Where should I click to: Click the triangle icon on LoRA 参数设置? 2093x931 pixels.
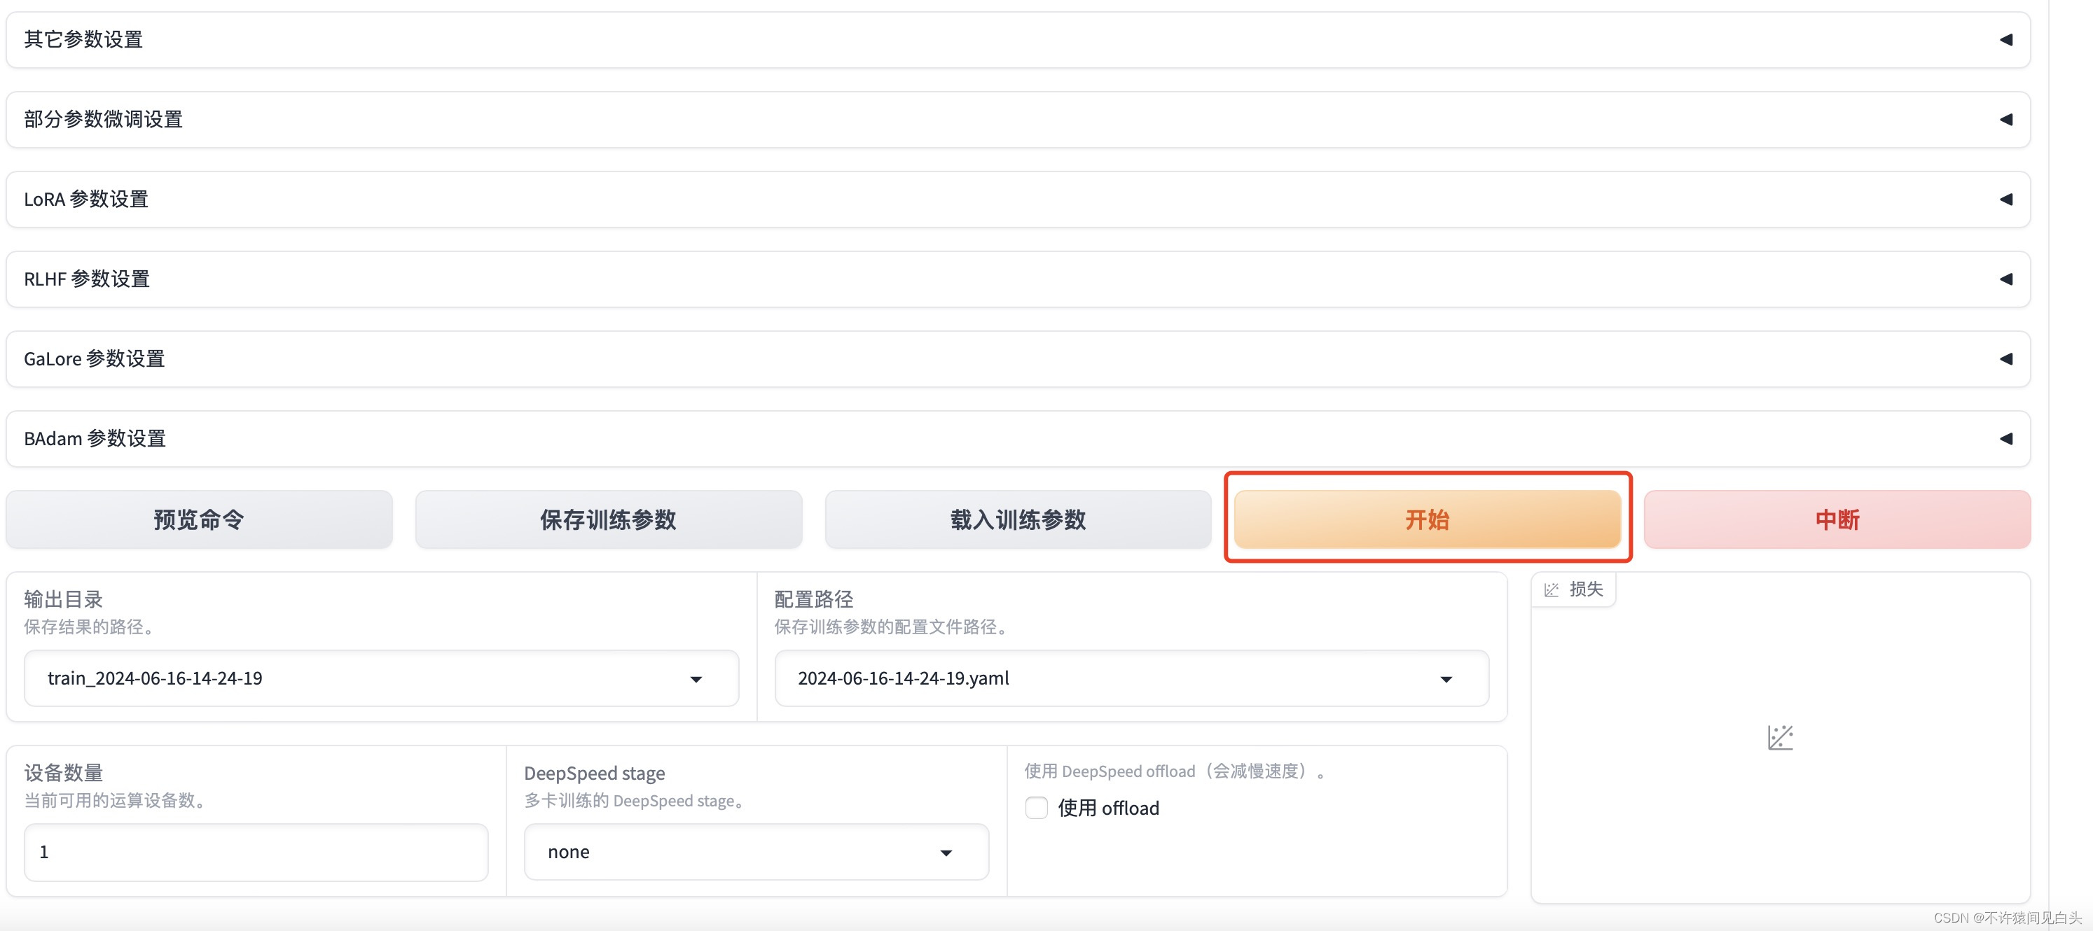[x=2005, y=199]
